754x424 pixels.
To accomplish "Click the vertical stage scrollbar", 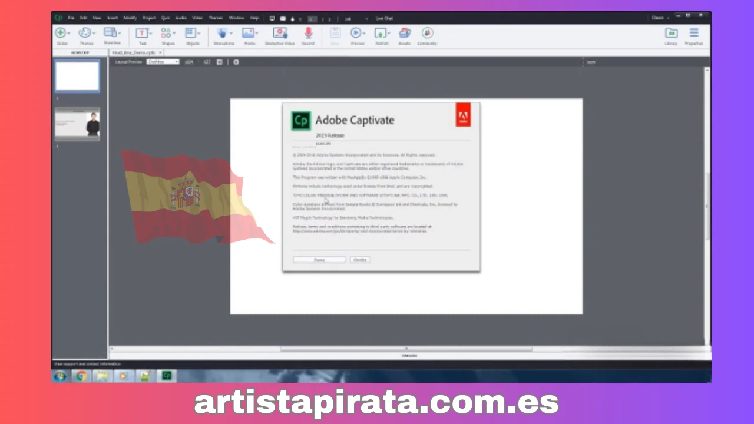I will coord(707,206).
